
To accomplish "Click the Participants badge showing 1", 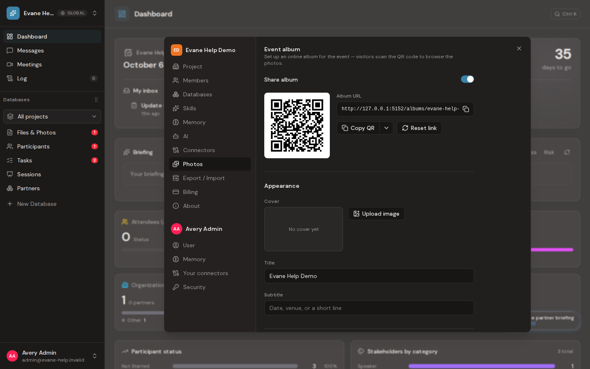I will tap(95, 146).
